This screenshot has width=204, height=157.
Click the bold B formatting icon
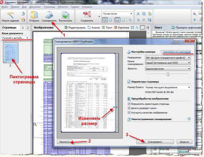click(x=194, y=20)
